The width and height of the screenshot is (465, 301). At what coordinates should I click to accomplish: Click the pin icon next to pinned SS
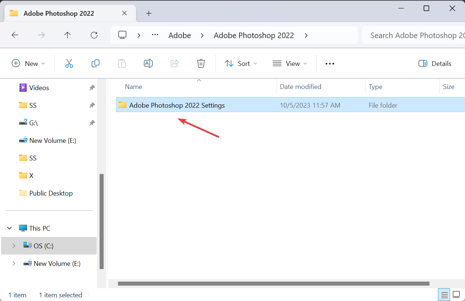click(92, 105)
